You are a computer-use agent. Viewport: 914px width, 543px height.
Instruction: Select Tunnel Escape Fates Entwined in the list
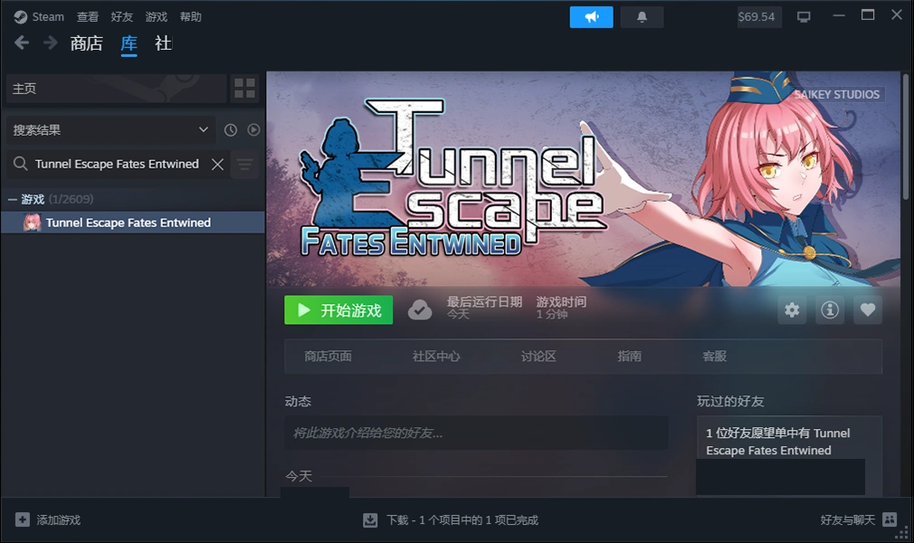coord(133,223)
